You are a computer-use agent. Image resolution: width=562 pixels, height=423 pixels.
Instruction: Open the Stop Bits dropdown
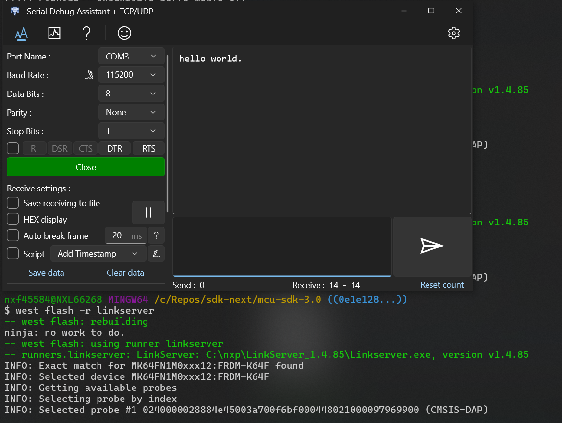point(131,131)
